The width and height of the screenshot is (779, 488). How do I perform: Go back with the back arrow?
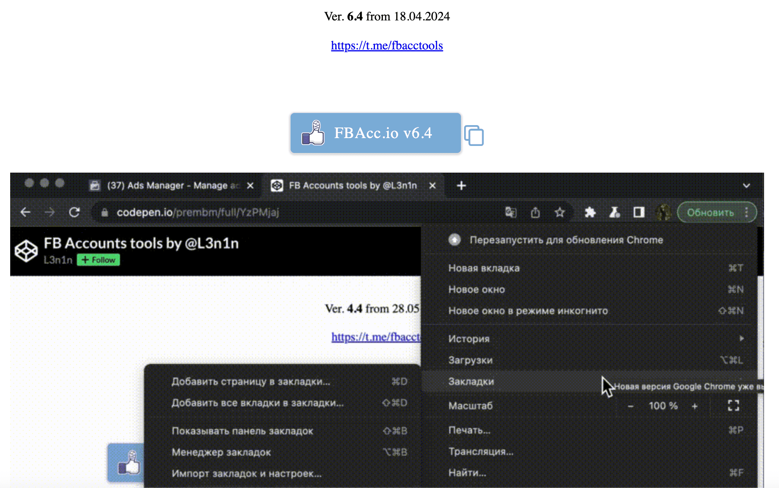[x=26, y=212]
